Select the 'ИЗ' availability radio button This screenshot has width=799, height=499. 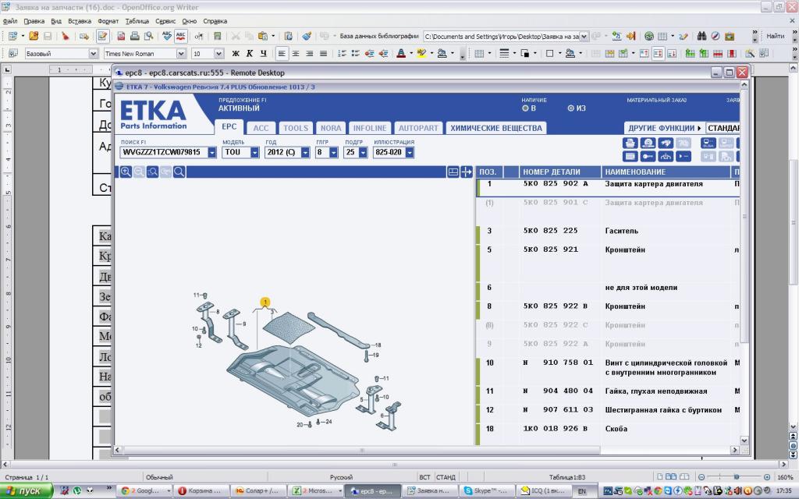570,108
